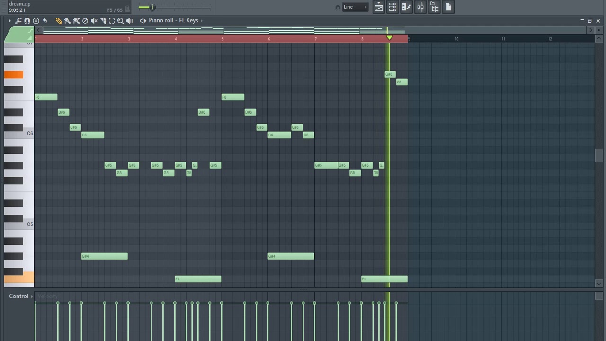Screen dimensions: 606x341
Task: Click the scroll down arrow
Action: [599, 283]
